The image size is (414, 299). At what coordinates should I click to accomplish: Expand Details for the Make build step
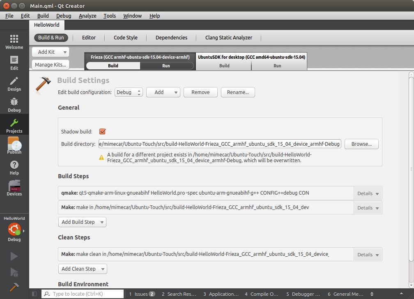368,207
